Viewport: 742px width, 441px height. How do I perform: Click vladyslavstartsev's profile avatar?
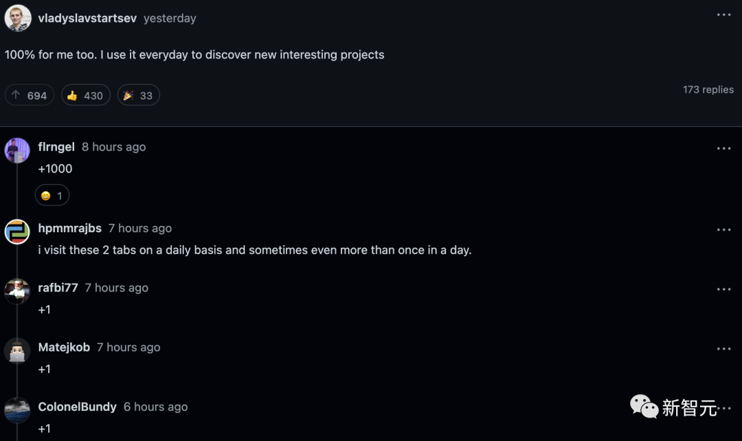(17, 18)
